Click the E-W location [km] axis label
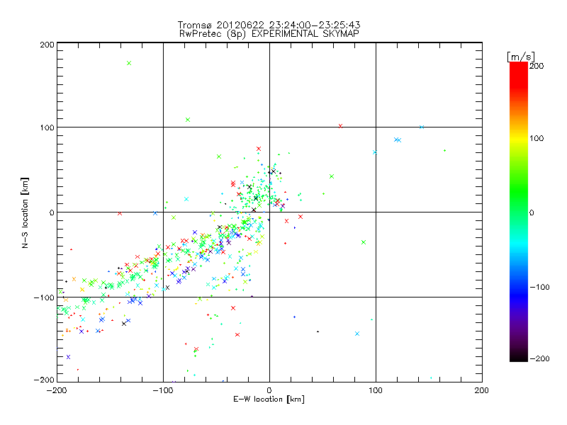Image resolution: width=567 pixels, height=425 pixels. pos(269,400)
